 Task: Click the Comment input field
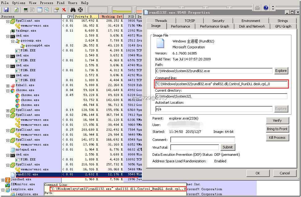point(203,140)
